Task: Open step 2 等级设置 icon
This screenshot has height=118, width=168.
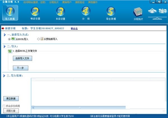Action: pos(35,11)
